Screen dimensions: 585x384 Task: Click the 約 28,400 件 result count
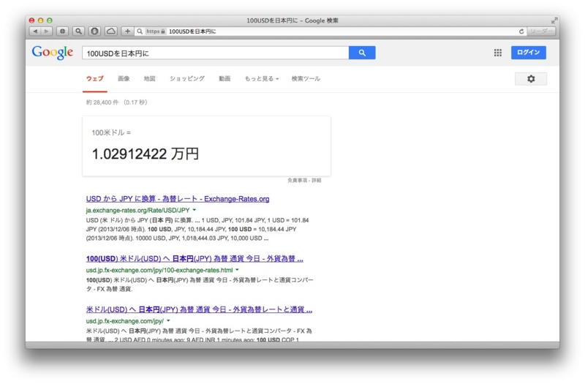[x=102, y=102]
